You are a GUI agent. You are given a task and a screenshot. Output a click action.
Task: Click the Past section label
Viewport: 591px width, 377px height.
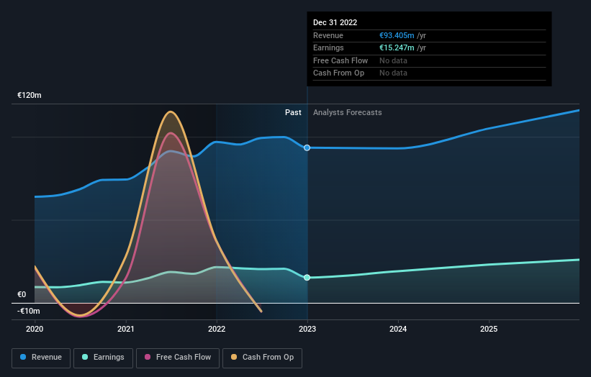click(293, 112)
